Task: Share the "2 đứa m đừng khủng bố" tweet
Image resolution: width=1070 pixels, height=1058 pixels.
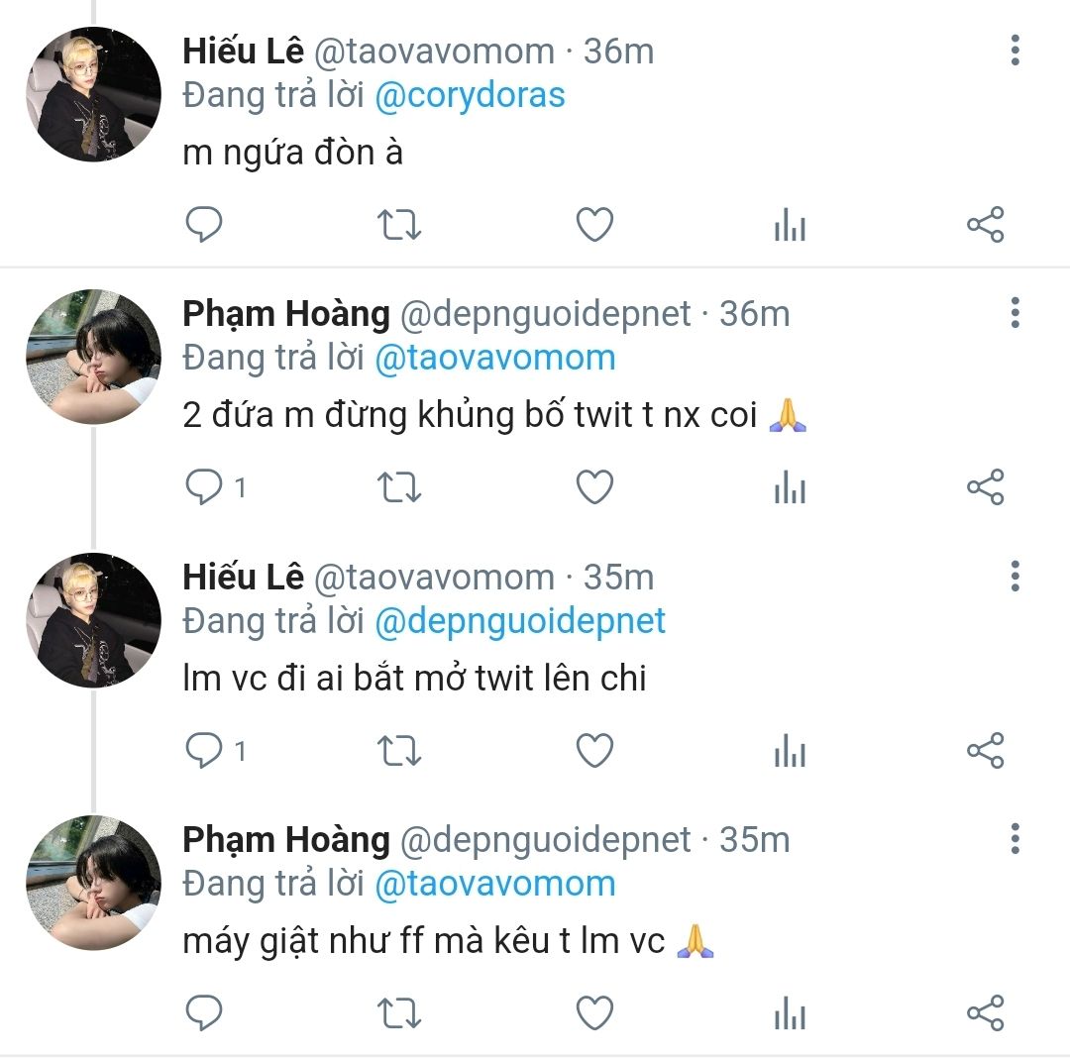Action: point(985,487)
